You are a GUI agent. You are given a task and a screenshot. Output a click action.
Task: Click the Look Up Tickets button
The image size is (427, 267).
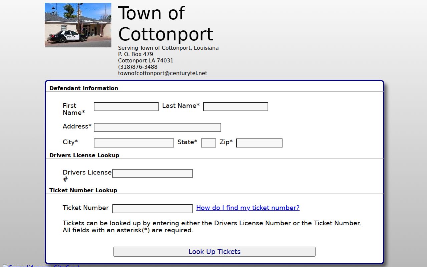tap(215, 252)
